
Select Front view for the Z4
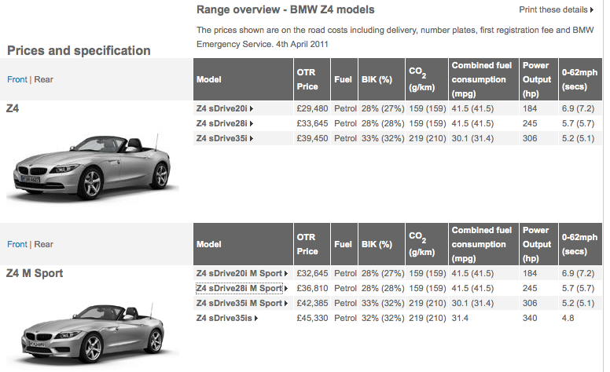point(17,79)
